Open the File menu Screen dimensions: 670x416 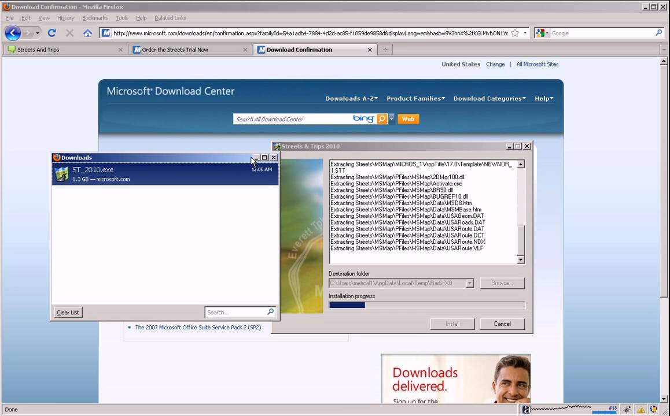point(9,18)
